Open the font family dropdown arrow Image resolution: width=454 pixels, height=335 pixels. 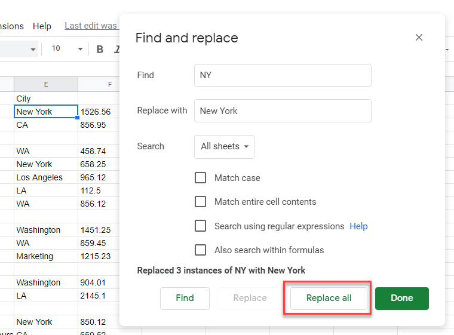tap(33, 49)
